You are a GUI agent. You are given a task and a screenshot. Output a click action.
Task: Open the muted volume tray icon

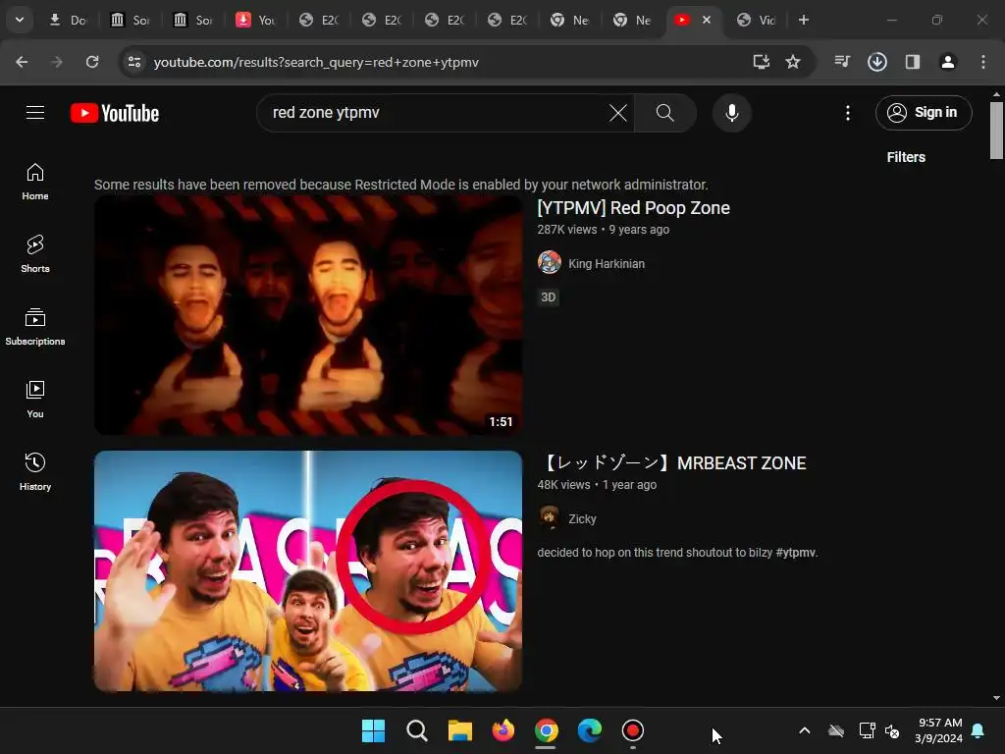coord(892,730)
